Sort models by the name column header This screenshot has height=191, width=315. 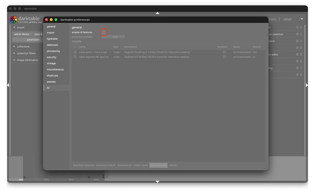click(82, 47)
